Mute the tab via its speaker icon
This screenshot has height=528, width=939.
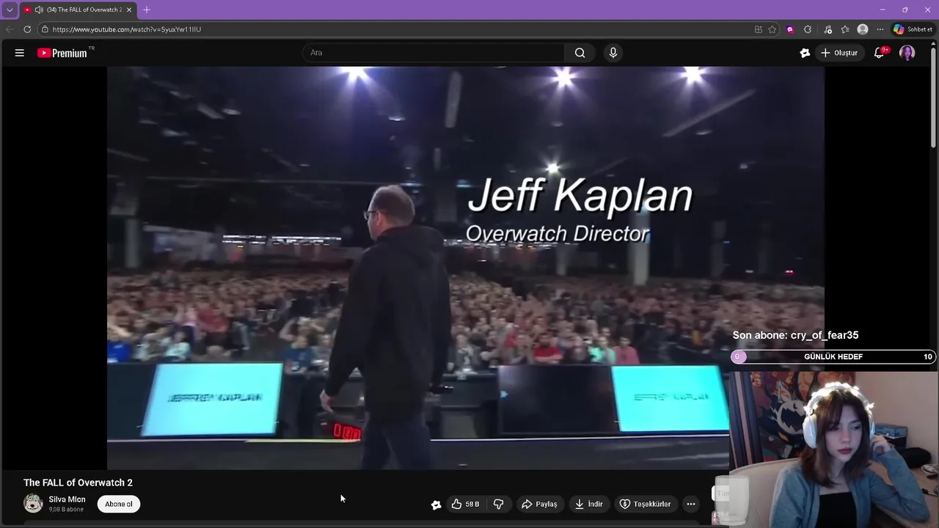39,10
